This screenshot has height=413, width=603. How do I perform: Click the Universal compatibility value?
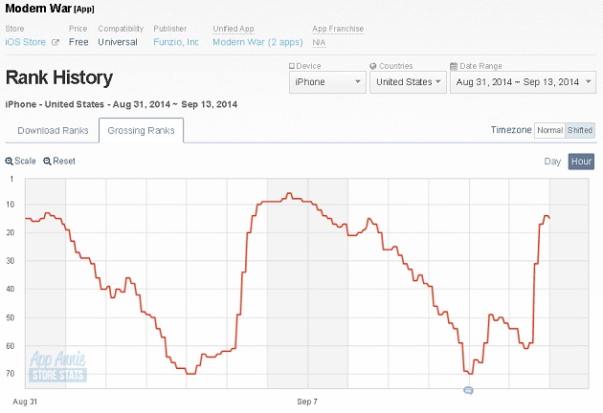pos(118,42)
